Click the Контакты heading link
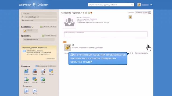The image size is (172, 96). 26,27
